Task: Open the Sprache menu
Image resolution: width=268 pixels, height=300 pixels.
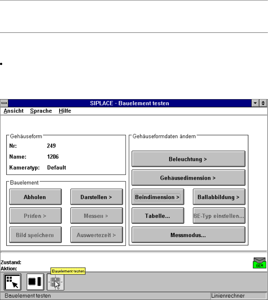Action: point(41,111)
